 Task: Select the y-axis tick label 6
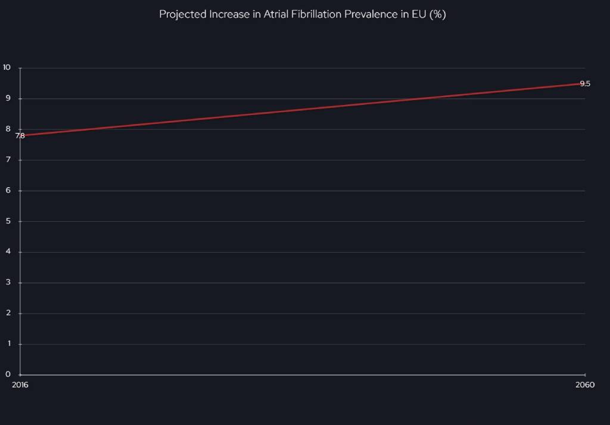click(8, 190)
